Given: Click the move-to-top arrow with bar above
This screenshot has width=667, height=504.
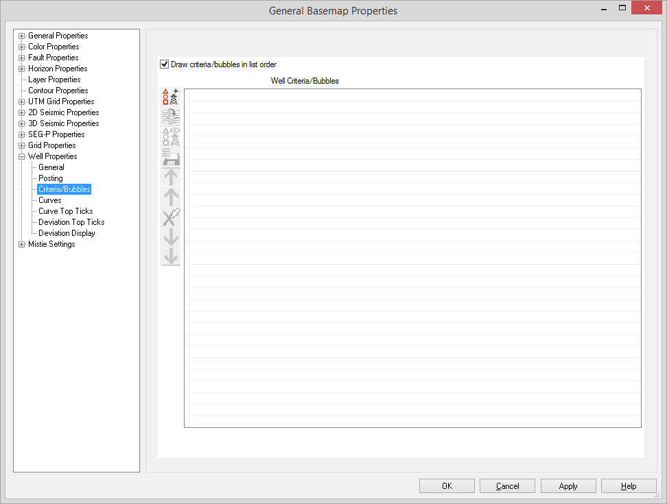Looking at the screenshot, I should coord(170,177).
